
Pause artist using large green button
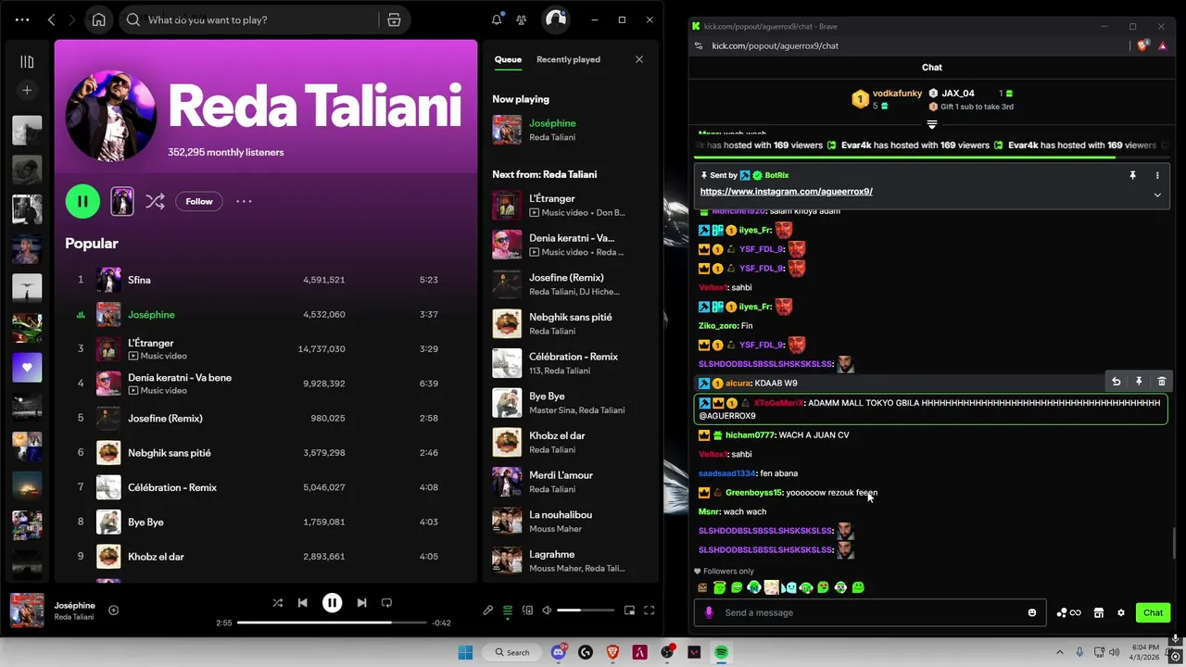pyautogui.click(x=82, y=201)
